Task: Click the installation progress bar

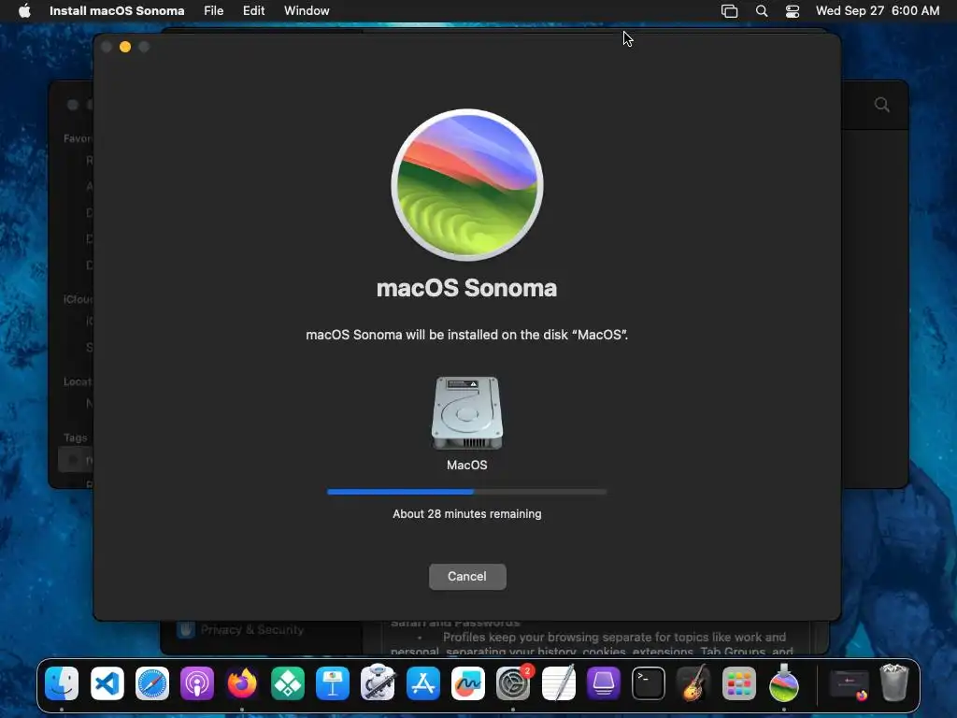Action: (467, 492)
